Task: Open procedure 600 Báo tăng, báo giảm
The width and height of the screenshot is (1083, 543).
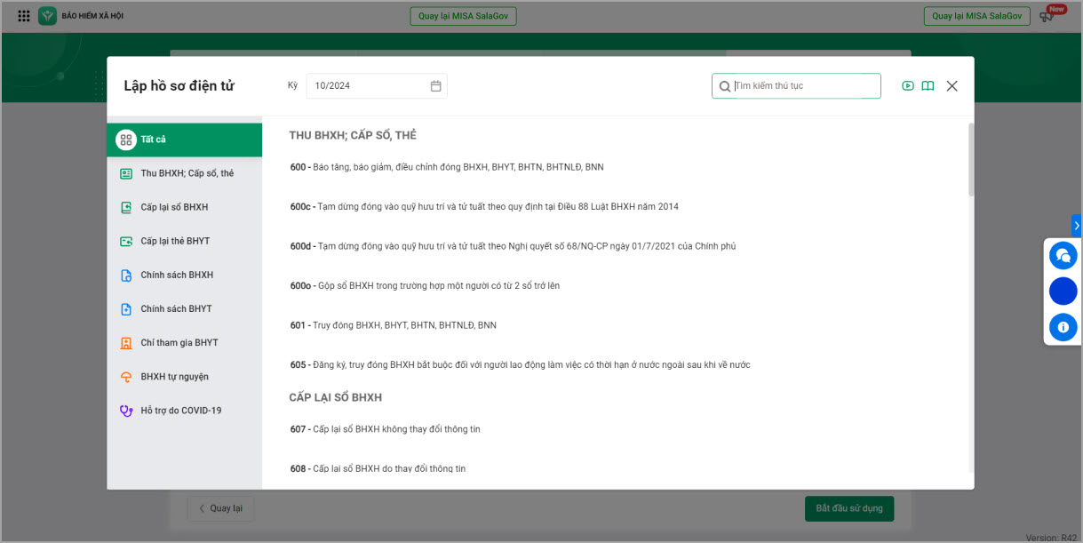Action: coord(447,167)
